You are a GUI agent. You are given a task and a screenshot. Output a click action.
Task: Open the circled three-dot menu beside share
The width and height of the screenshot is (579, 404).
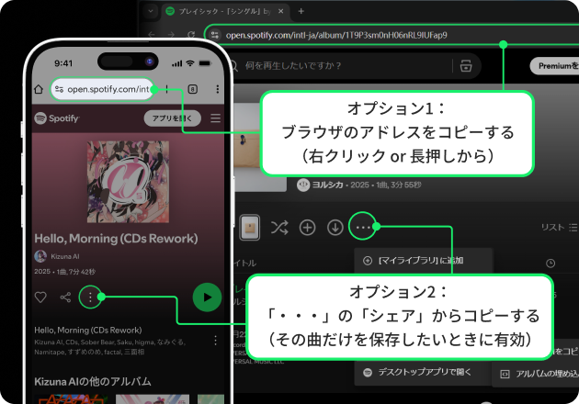tap(90, 297)
